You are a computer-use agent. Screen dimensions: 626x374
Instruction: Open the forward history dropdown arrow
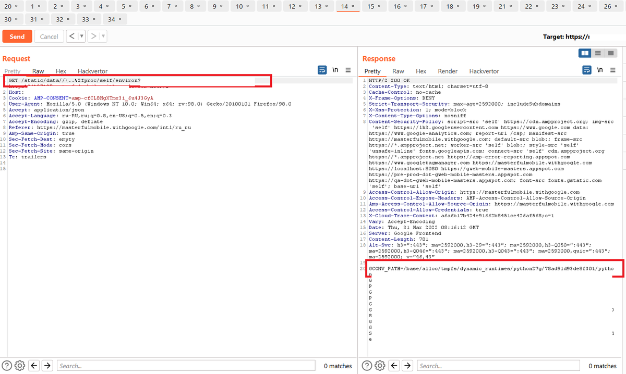[x=103, y=36]
